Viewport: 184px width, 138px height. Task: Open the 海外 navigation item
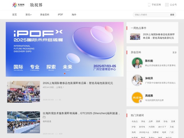click(74, 15)
